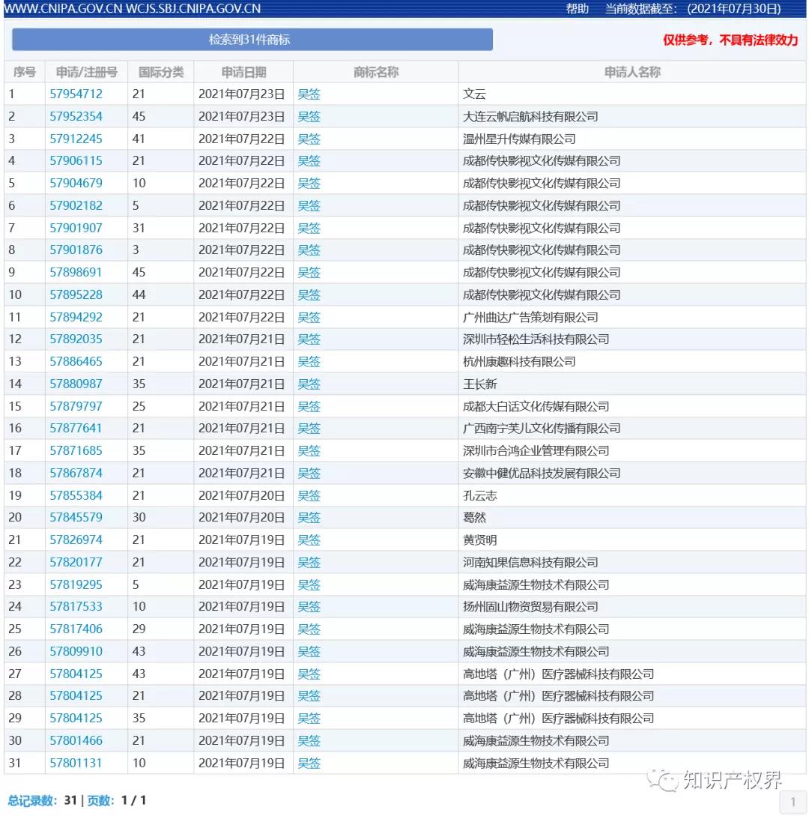Open registration number 57855384
This screenshot has height=816, width=809.
coord(76,495)
